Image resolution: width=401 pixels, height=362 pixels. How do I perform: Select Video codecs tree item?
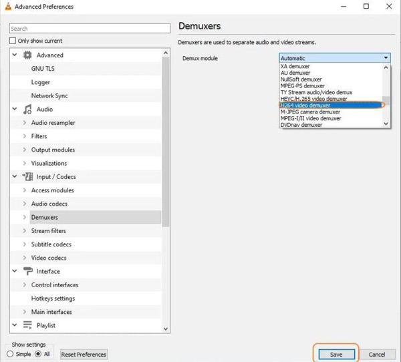[49, 258]
